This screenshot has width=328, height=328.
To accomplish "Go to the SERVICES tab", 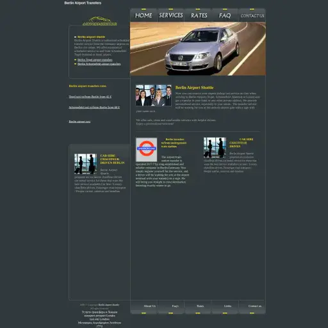I will (170, 15).
